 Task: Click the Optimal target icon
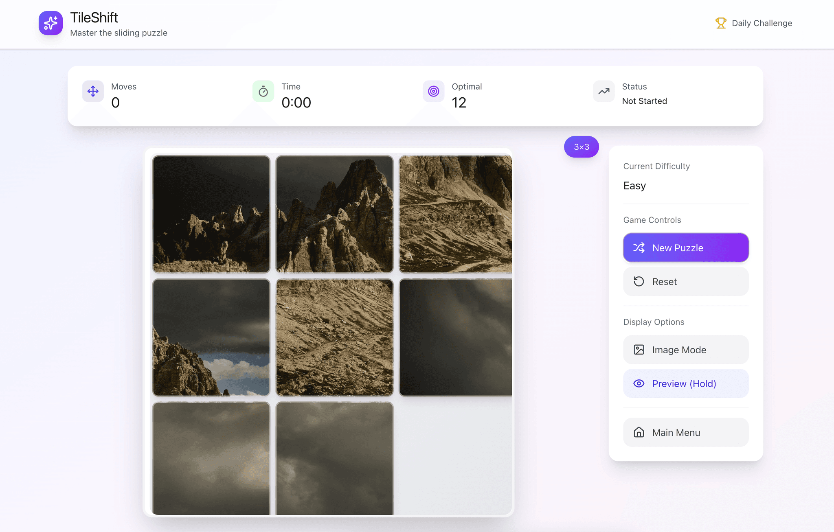pos(433,91)
